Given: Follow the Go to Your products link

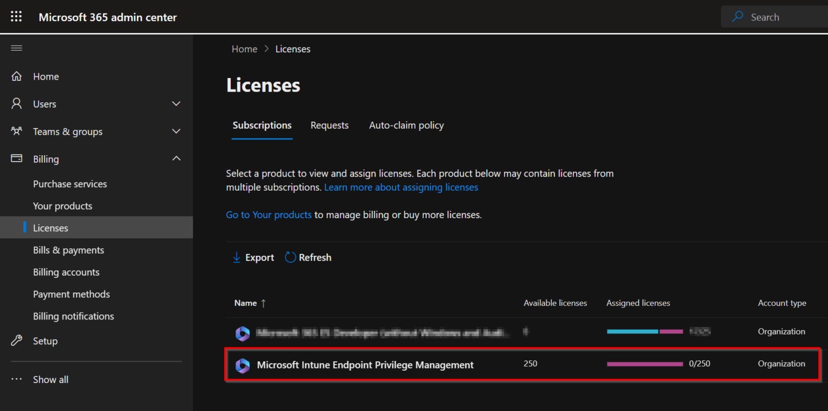Looking at the screenshot, I should point(268,214).
